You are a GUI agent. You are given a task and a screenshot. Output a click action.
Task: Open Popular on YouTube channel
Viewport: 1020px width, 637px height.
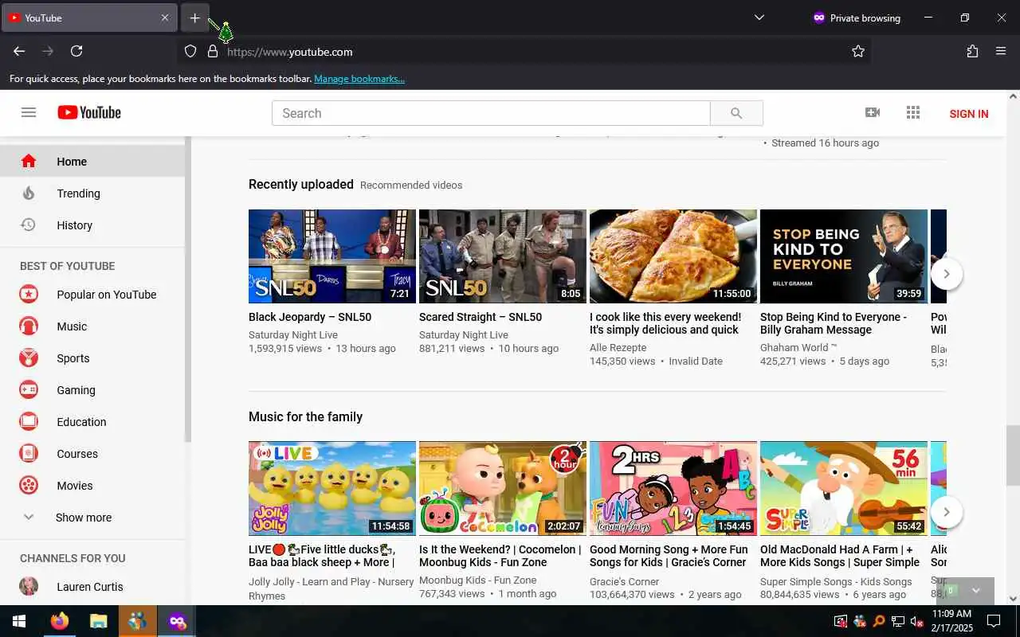pyautogui.click(x=92, y=295)
